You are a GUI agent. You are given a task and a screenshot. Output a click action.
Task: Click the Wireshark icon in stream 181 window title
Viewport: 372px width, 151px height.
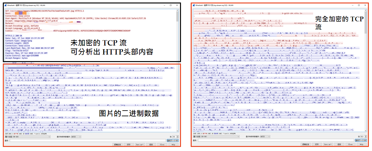tap(6, 5)
